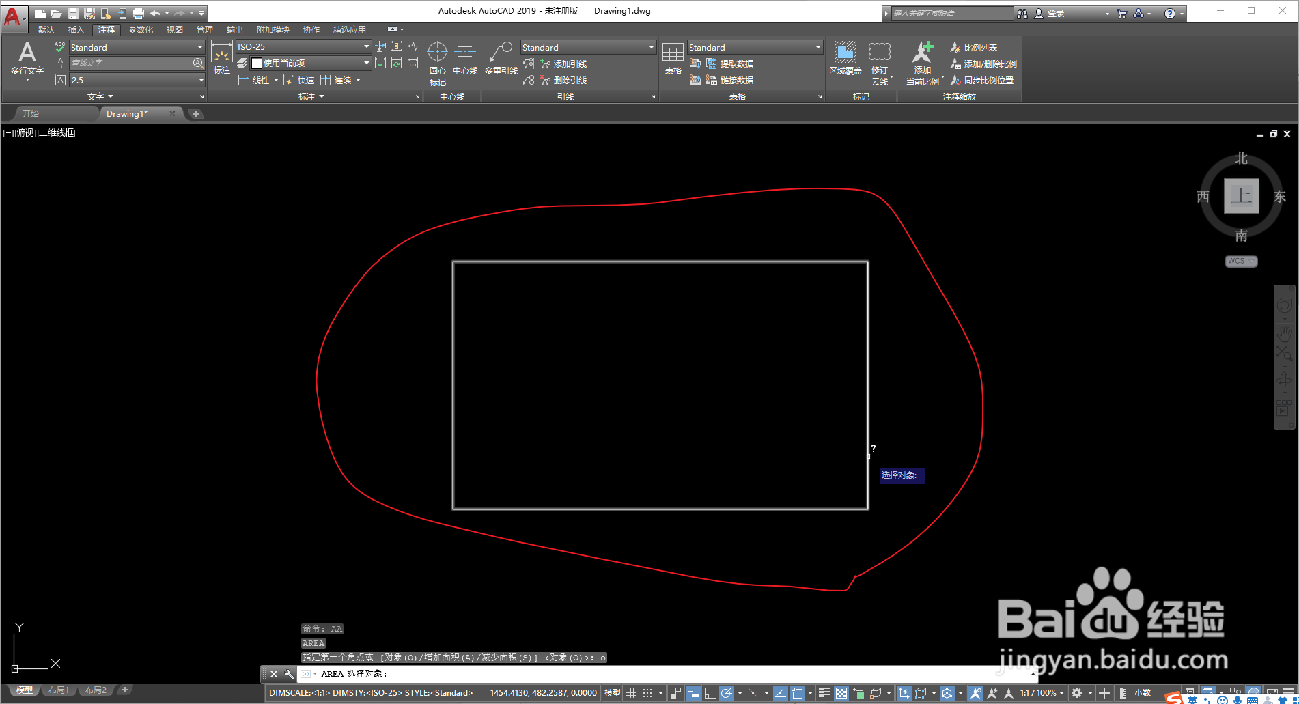
Task: Select the Centerline (中心线) tool
Action: (x=465, y=59)
